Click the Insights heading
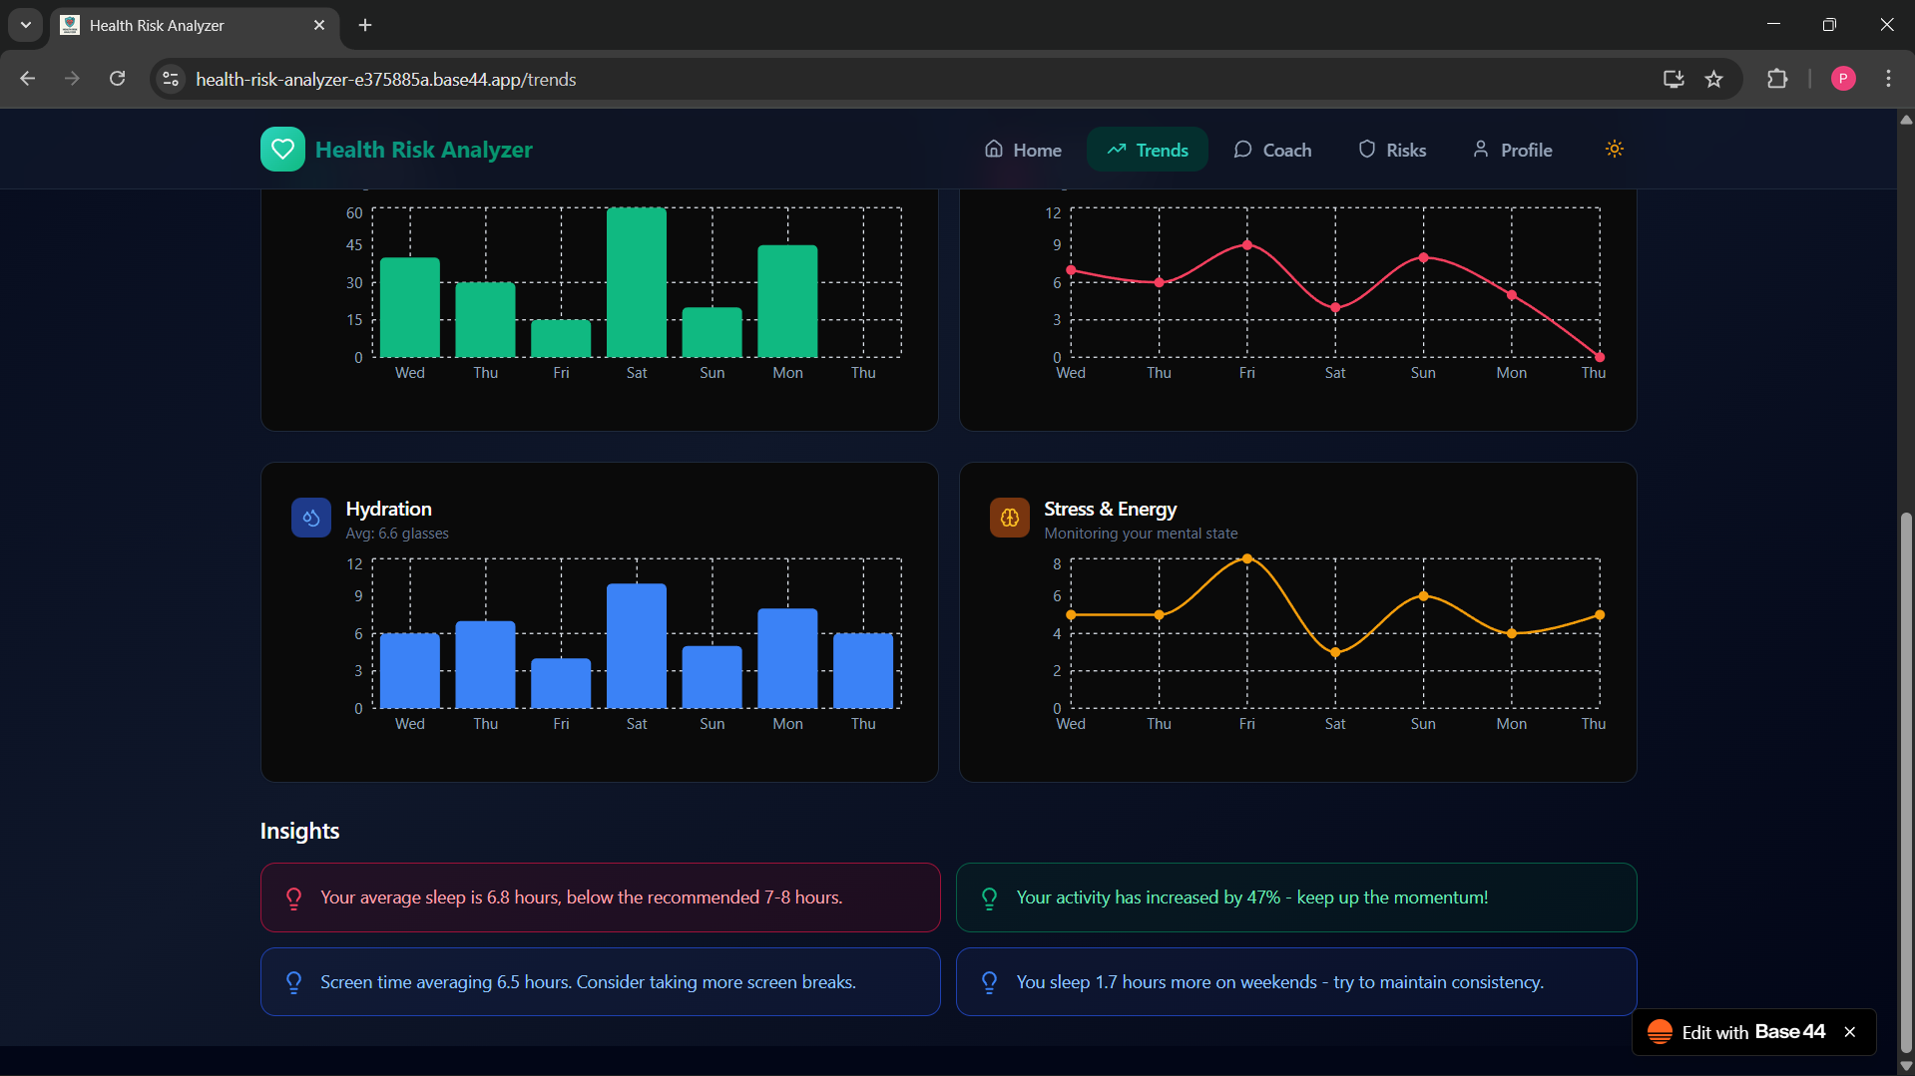 coord(299,831)
